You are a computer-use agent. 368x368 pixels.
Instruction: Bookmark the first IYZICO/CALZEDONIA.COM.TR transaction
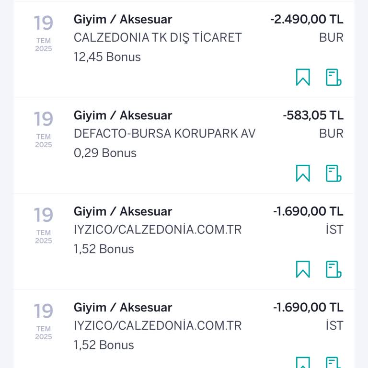point(303,269)
